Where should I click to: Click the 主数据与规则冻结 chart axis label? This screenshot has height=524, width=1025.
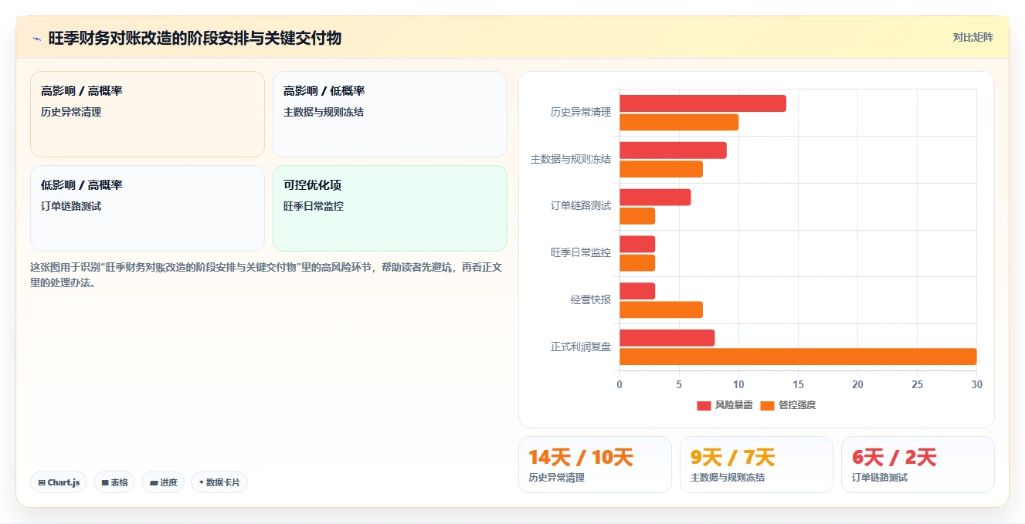point(571,160)
